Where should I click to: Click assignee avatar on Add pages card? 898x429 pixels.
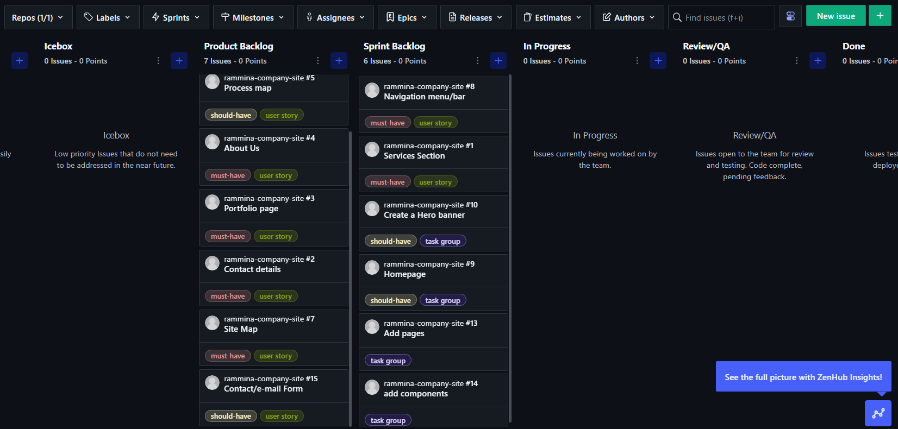(x=372, y=327)
